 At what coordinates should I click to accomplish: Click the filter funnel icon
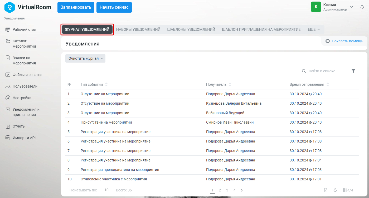tap(353, 71)
